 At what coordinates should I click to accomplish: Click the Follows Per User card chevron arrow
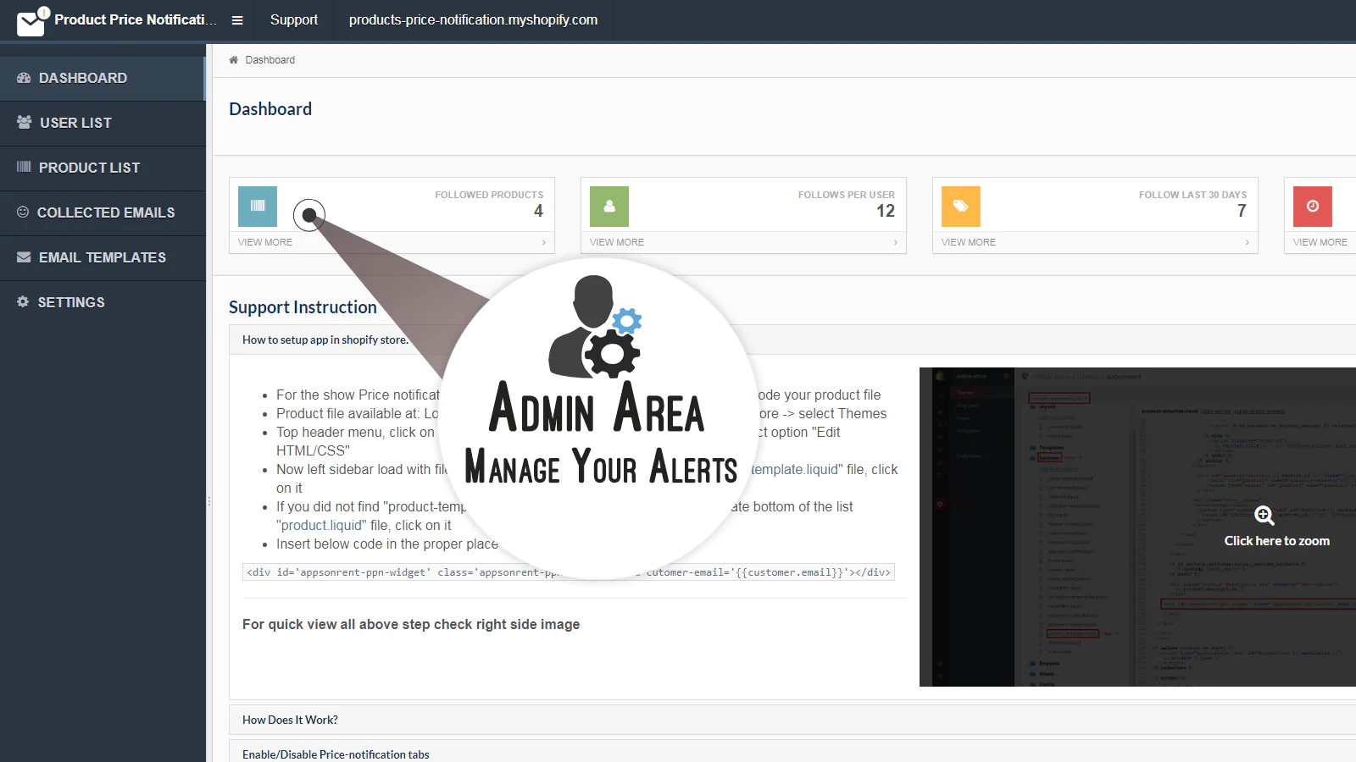coord(896,242)
